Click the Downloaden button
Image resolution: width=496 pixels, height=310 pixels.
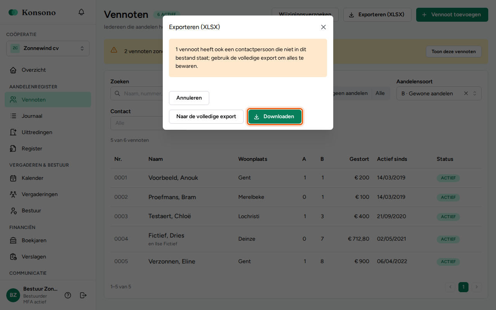[x=275, y=117]
